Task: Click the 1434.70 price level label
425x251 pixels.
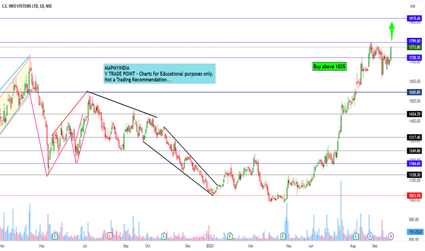Action: point(415,114)
